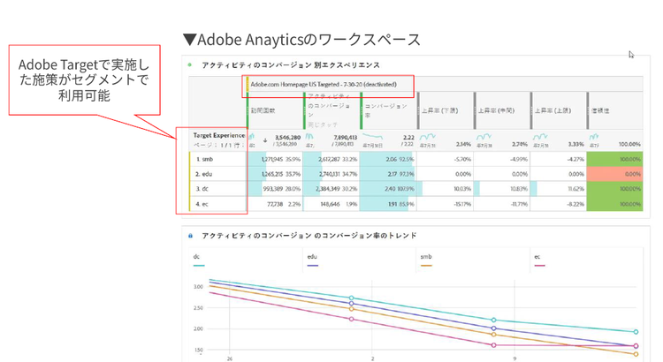This screenshot has height=362, width=663.
Task: Select the アクティビティのコンバージョン column header
Action: pos(331,110)
